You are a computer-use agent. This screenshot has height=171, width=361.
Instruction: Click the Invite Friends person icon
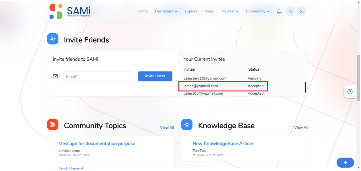(53, 39)
